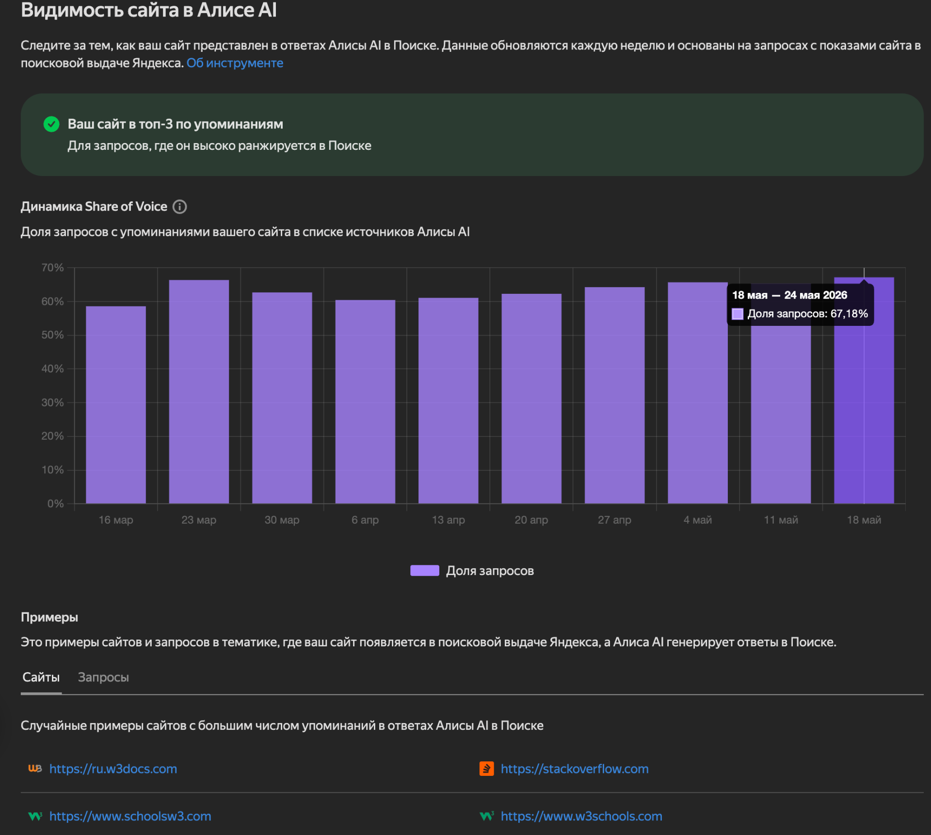Select the 30 мар bar in chart

pyautogui.click(x=282, y=398)
